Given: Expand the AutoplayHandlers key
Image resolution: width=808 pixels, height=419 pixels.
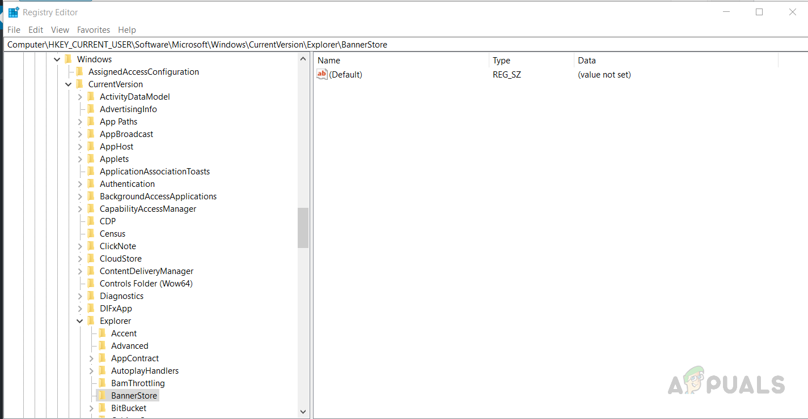Looking at the screenshot, I should click(x=91, y=370).
